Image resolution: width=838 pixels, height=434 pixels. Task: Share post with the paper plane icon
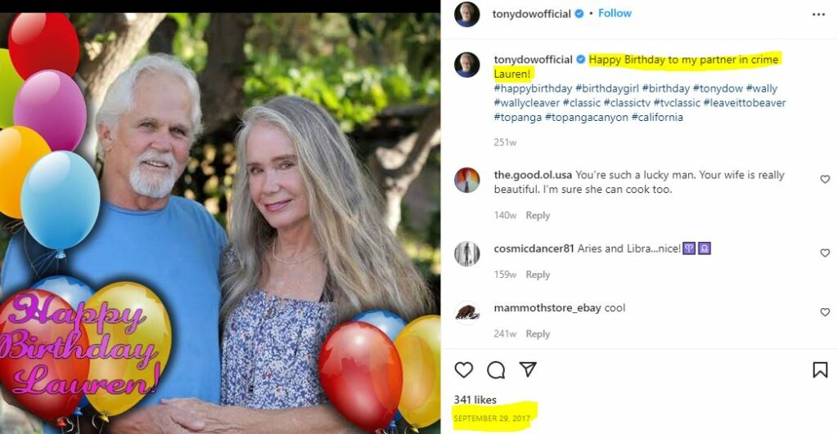[x=528, y=369]
